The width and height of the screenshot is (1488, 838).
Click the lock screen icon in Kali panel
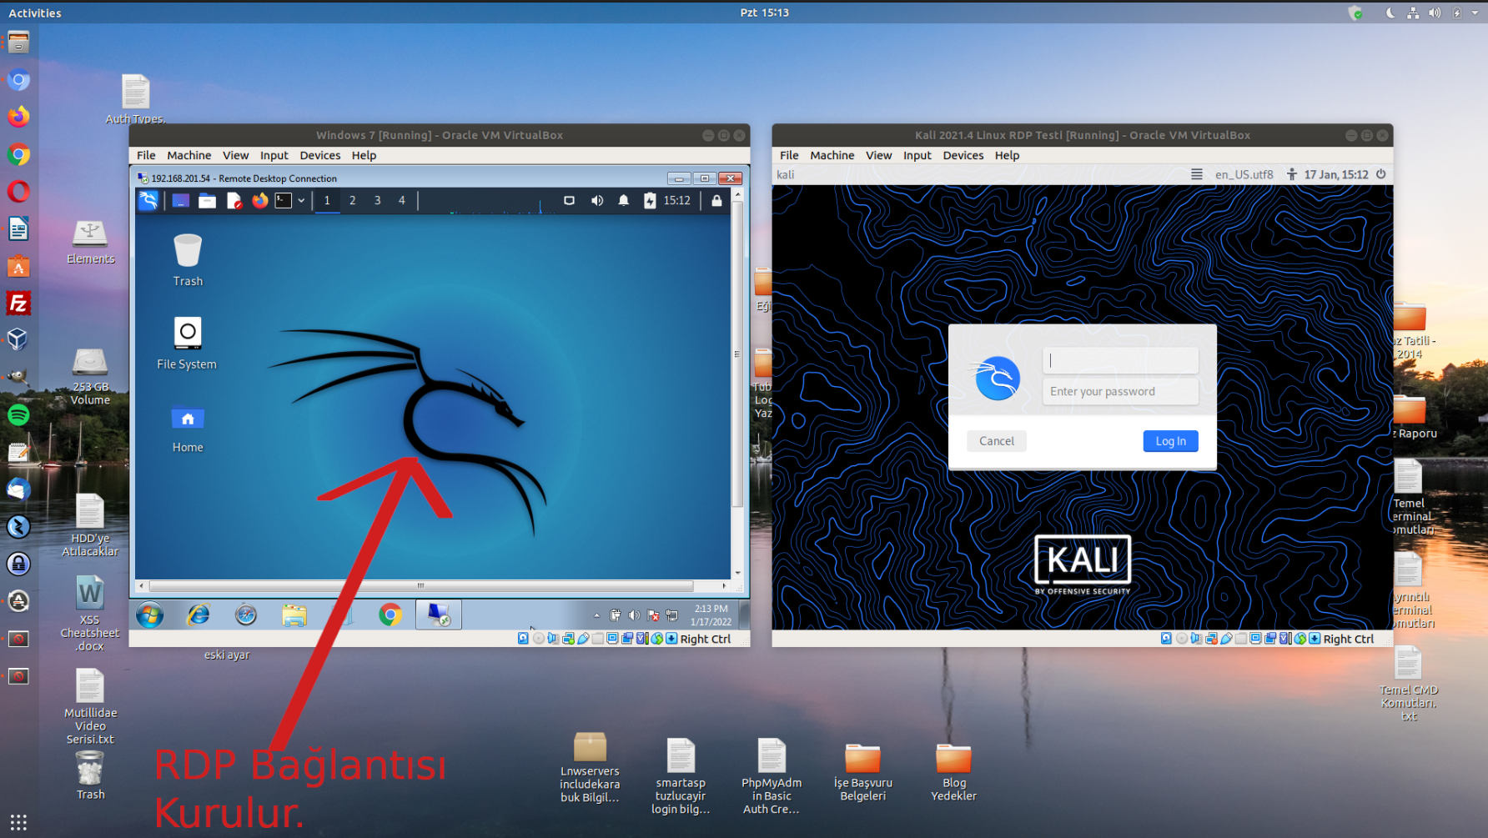click(716, 201)
